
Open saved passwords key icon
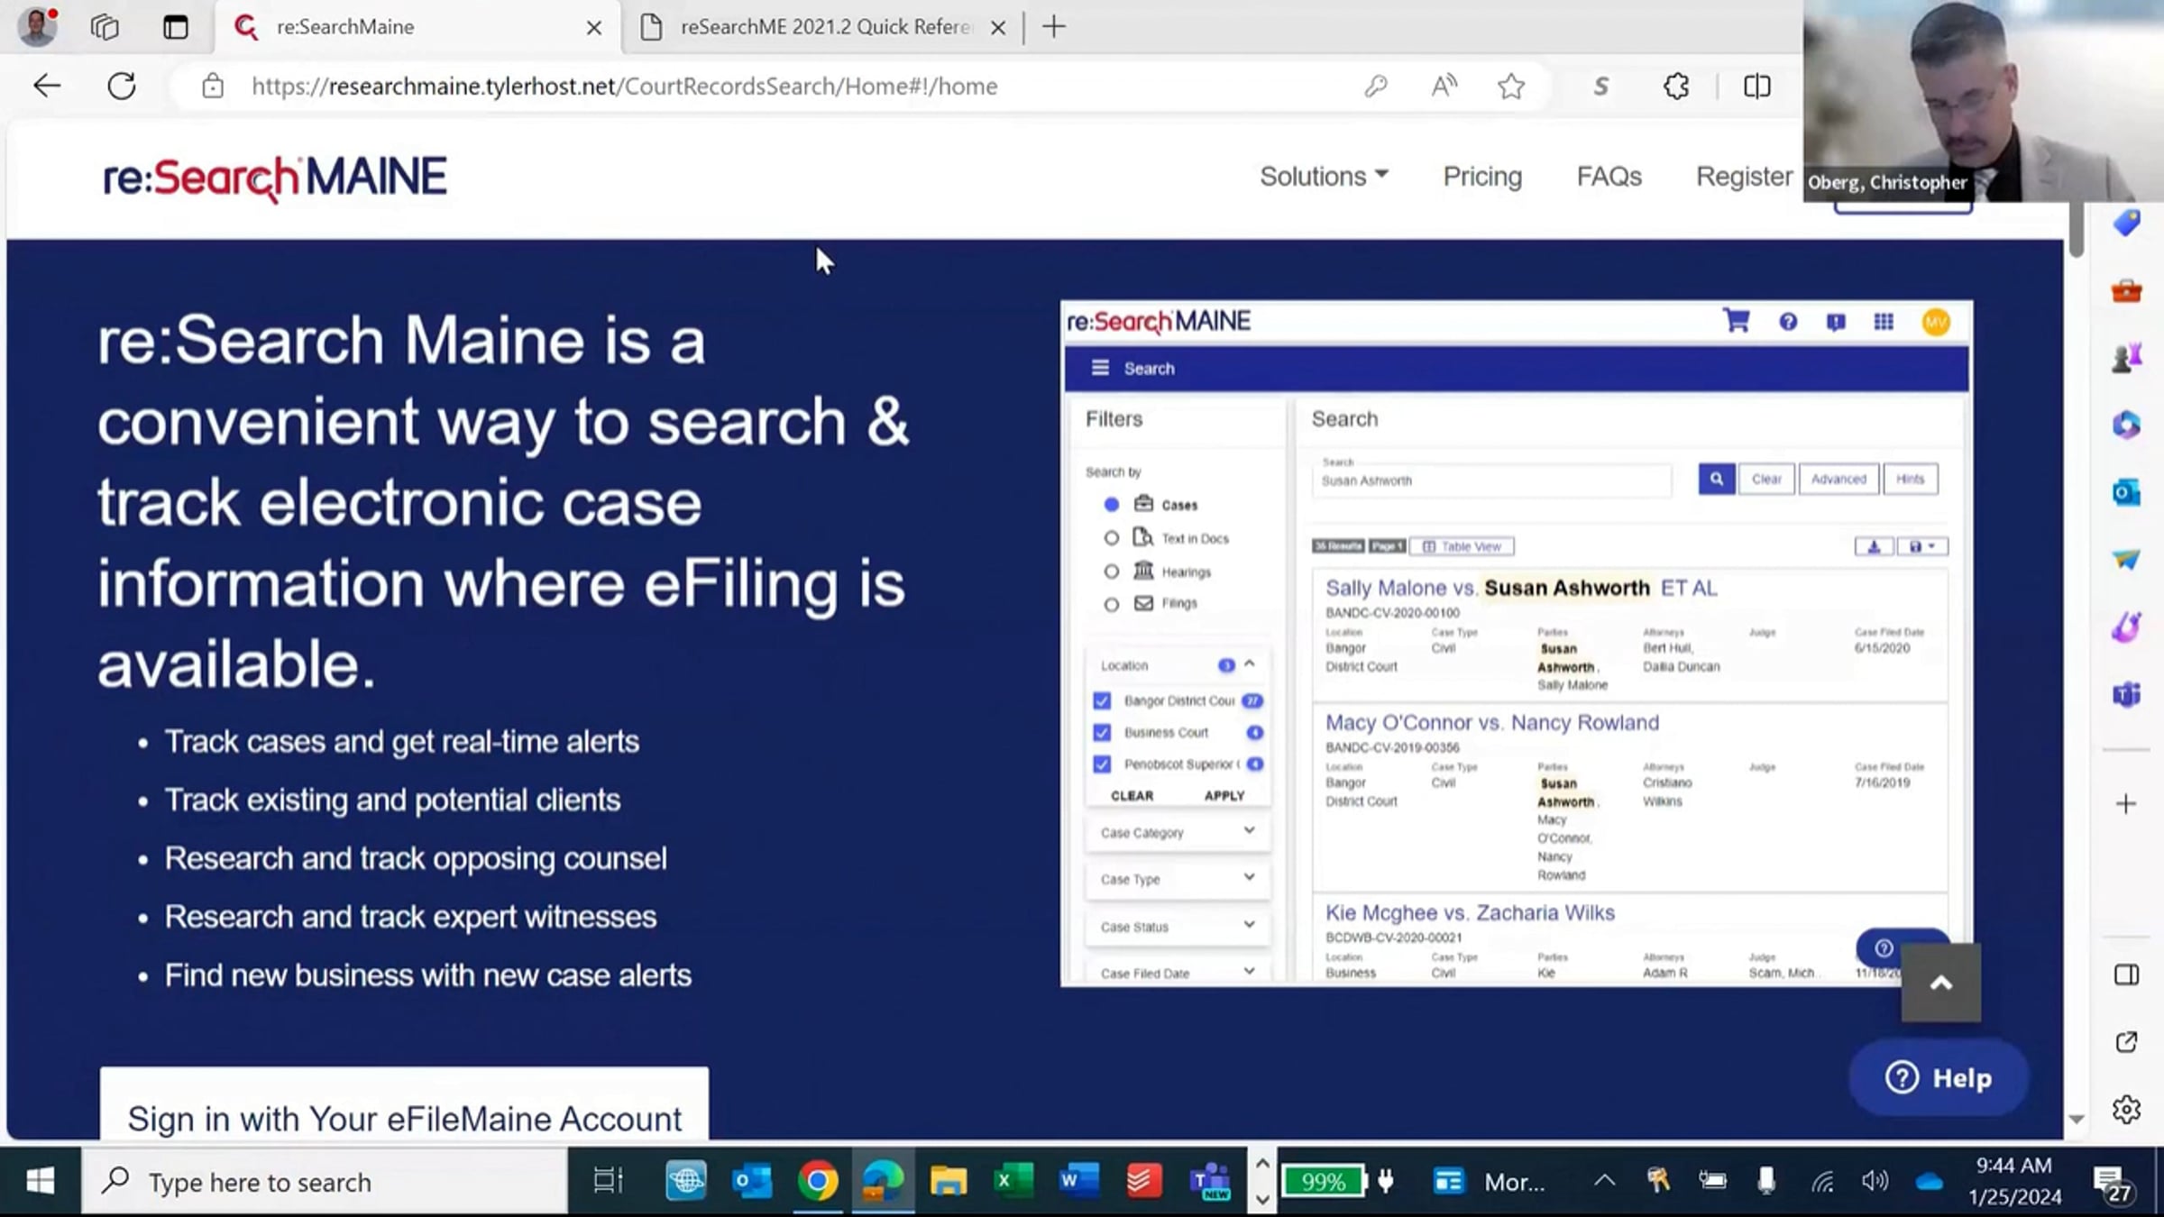[1375, 86]
